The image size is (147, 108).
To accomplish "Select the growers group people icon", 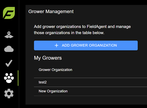I will click(9, 78).
